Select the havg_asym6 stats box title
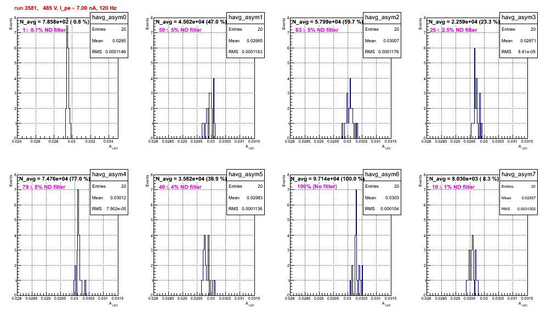Image resolution: width=546 pixels, height=314 pixels. click(382, 174)
